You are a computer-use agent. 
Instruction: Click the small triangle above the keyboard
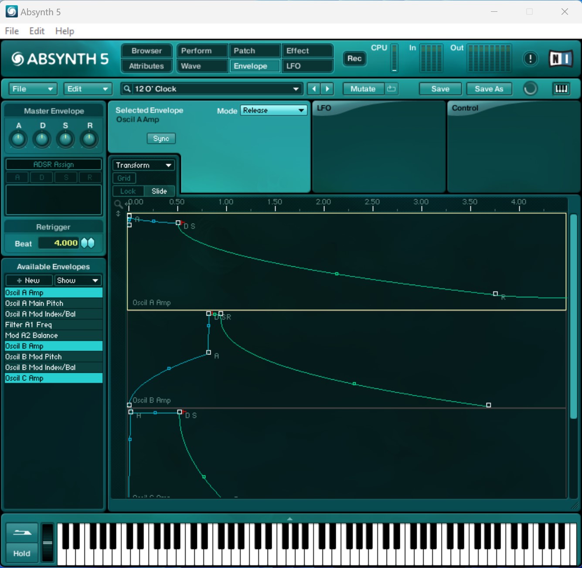[290, 519]
